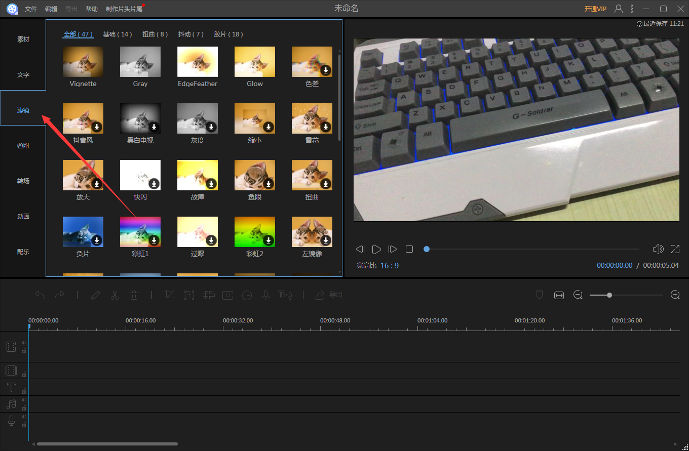Toggle the preview volume speaker icon
Viewport: 689px width, 451px height.
[658, 249]
